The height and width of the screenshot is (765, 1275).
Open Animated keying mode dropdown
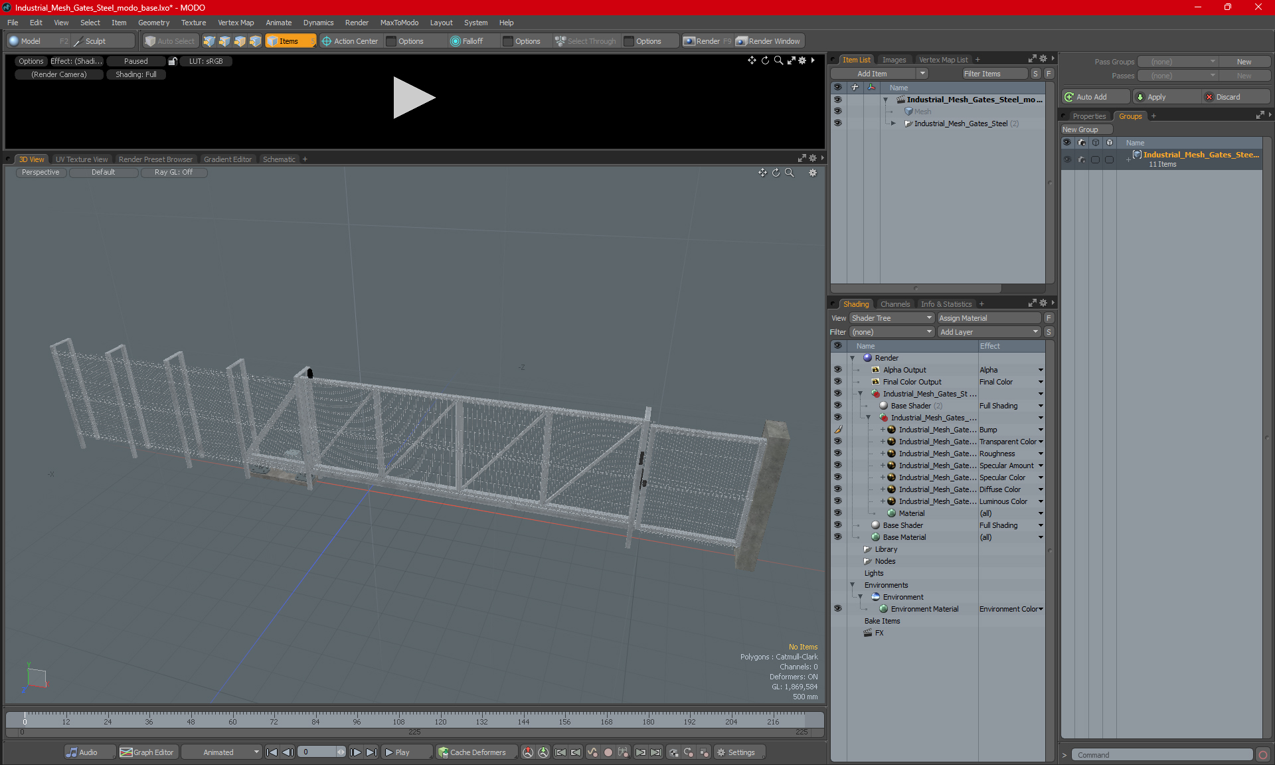click(221, 752)
